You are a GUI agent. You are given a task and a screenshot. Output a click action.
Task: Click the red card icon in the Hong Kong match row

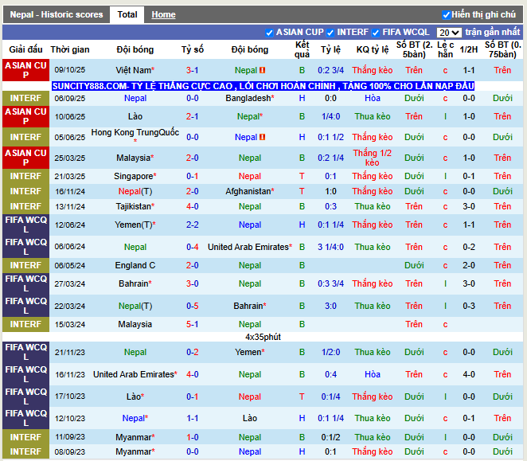point(263,137)
